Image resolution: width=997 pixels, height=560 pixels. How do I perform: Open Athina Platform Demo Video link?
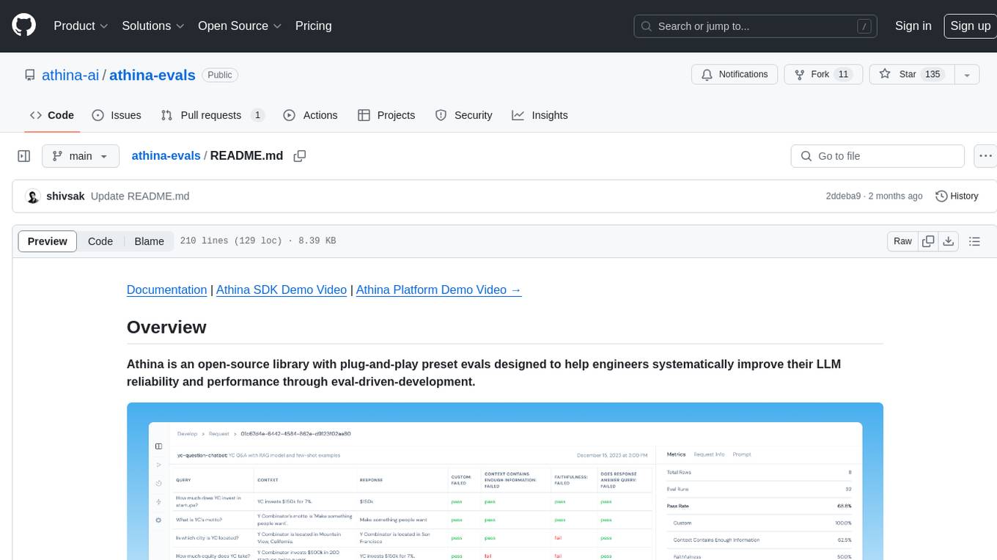pos(438,290)
